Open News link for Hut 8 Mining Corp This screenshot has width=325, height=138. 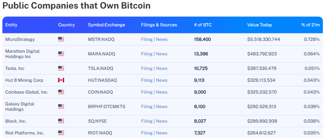(x=162, y=80)
